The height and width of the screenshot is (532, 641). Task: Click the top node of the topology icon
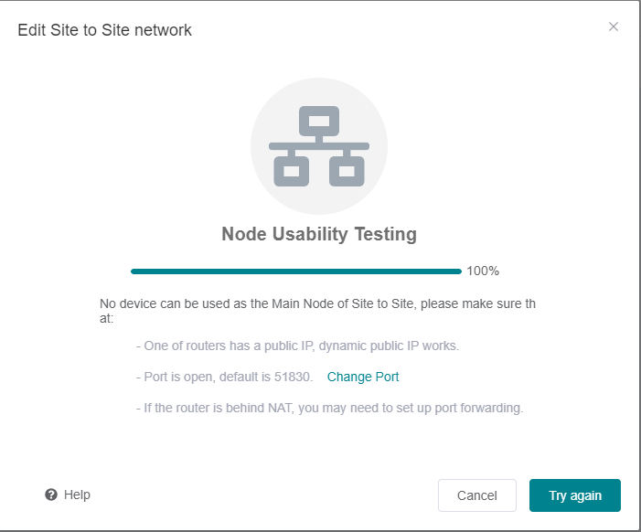tap(319, 122)
